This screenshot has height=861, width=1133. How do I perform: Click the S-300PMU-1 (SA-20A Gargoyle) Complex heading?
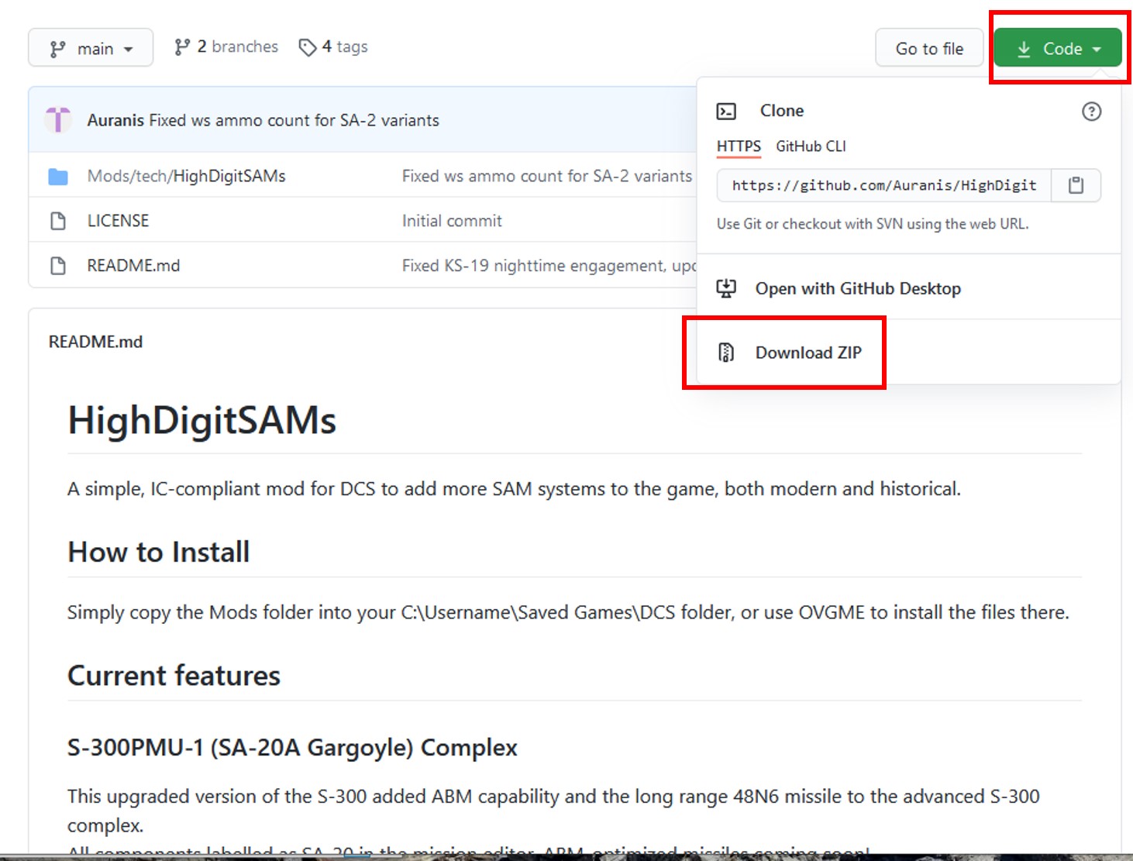292,748
